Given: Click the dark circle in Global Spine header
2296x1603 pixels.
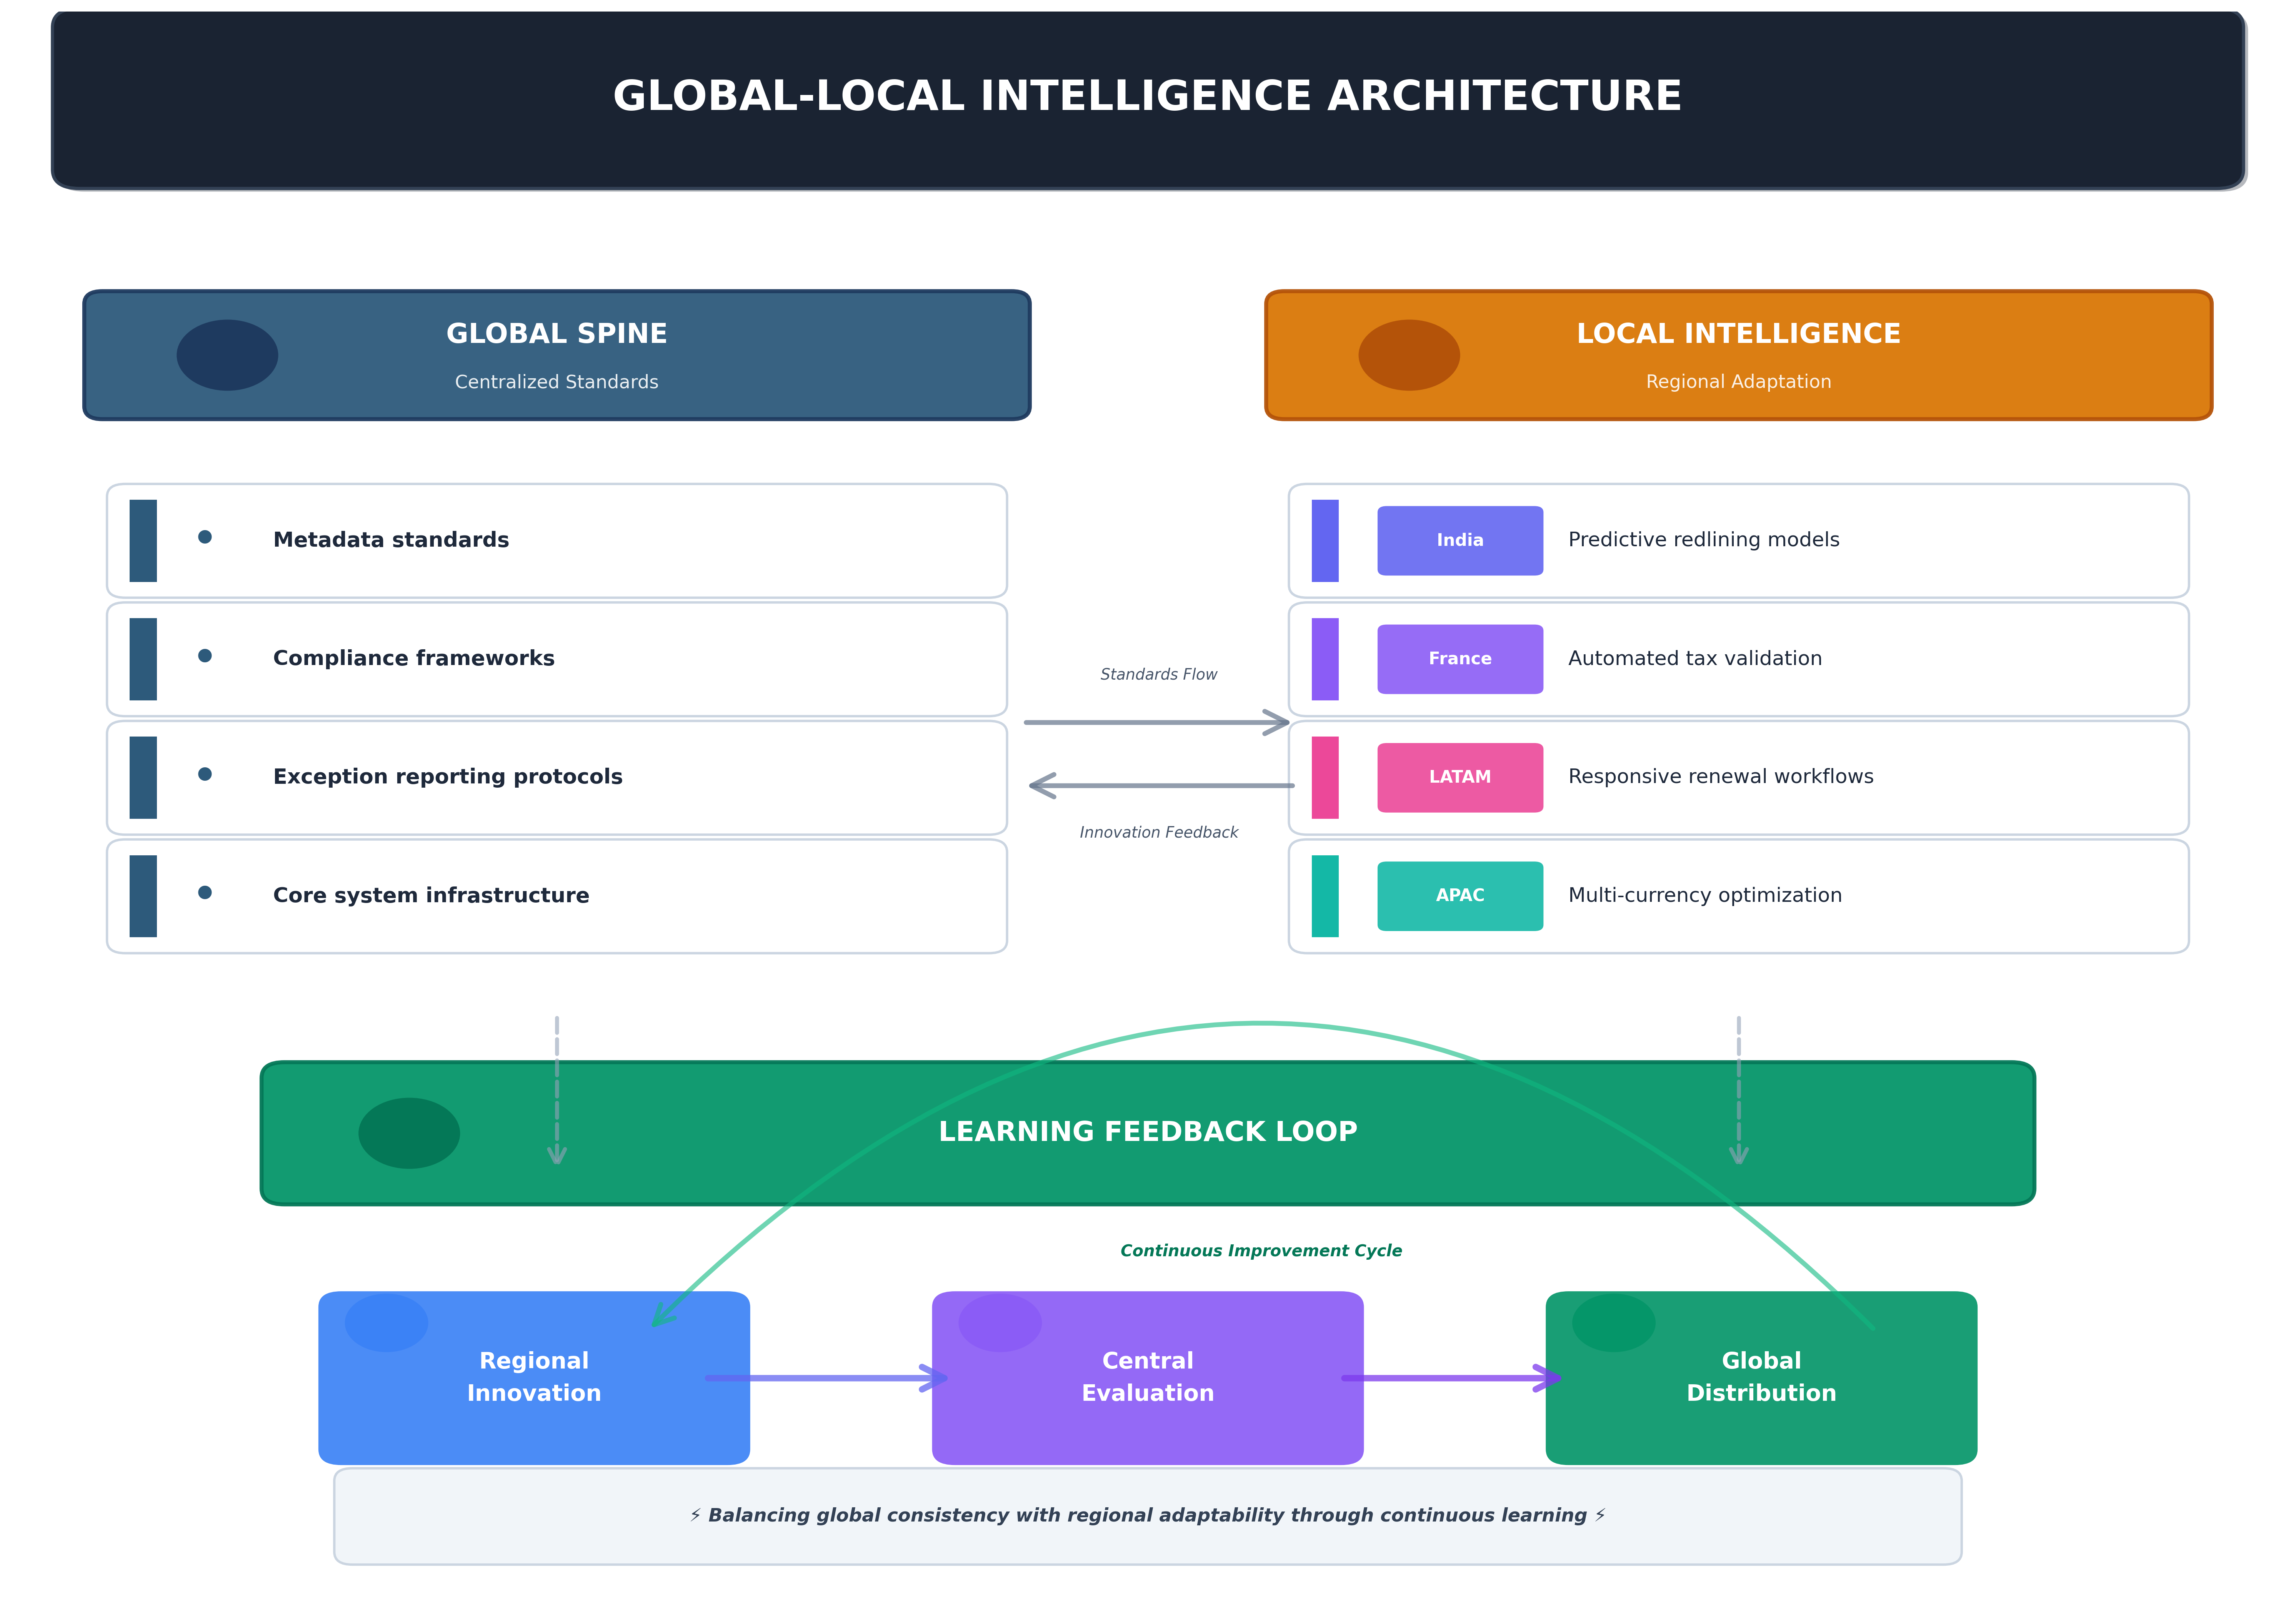Looking at the screenshot, I should [227, 355].
